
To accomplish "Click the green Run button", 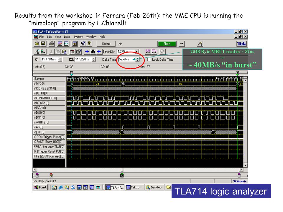I will [x=167, y=44].
